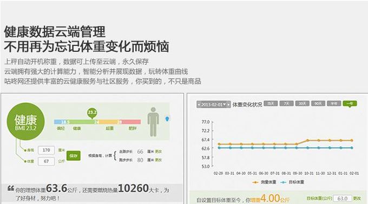The width and height of the screenshot is (368, 204).
Task: Click the right arrow beside 2013-02-01 date
Action: 229,105
